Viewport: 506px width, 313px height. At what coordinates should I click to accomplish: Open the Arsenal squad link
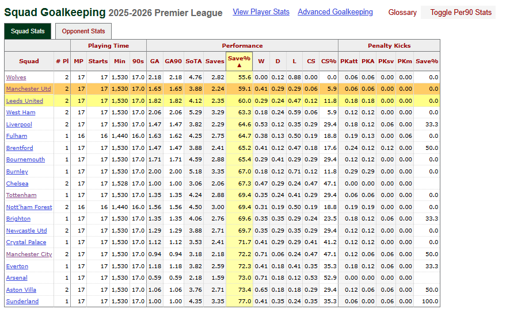(x=17, y=277)
